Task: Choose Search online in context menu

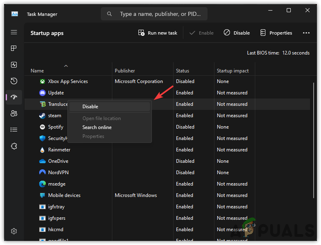Action: click(97, 127)
